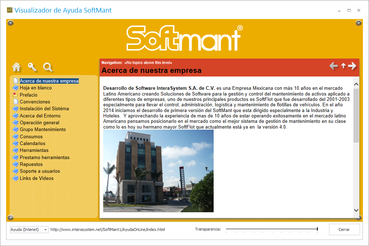Expand the Instalación del Sistéma chapter
Viewport: 369px width, 246px height.
pyautogui.click(x=44, y=108)
